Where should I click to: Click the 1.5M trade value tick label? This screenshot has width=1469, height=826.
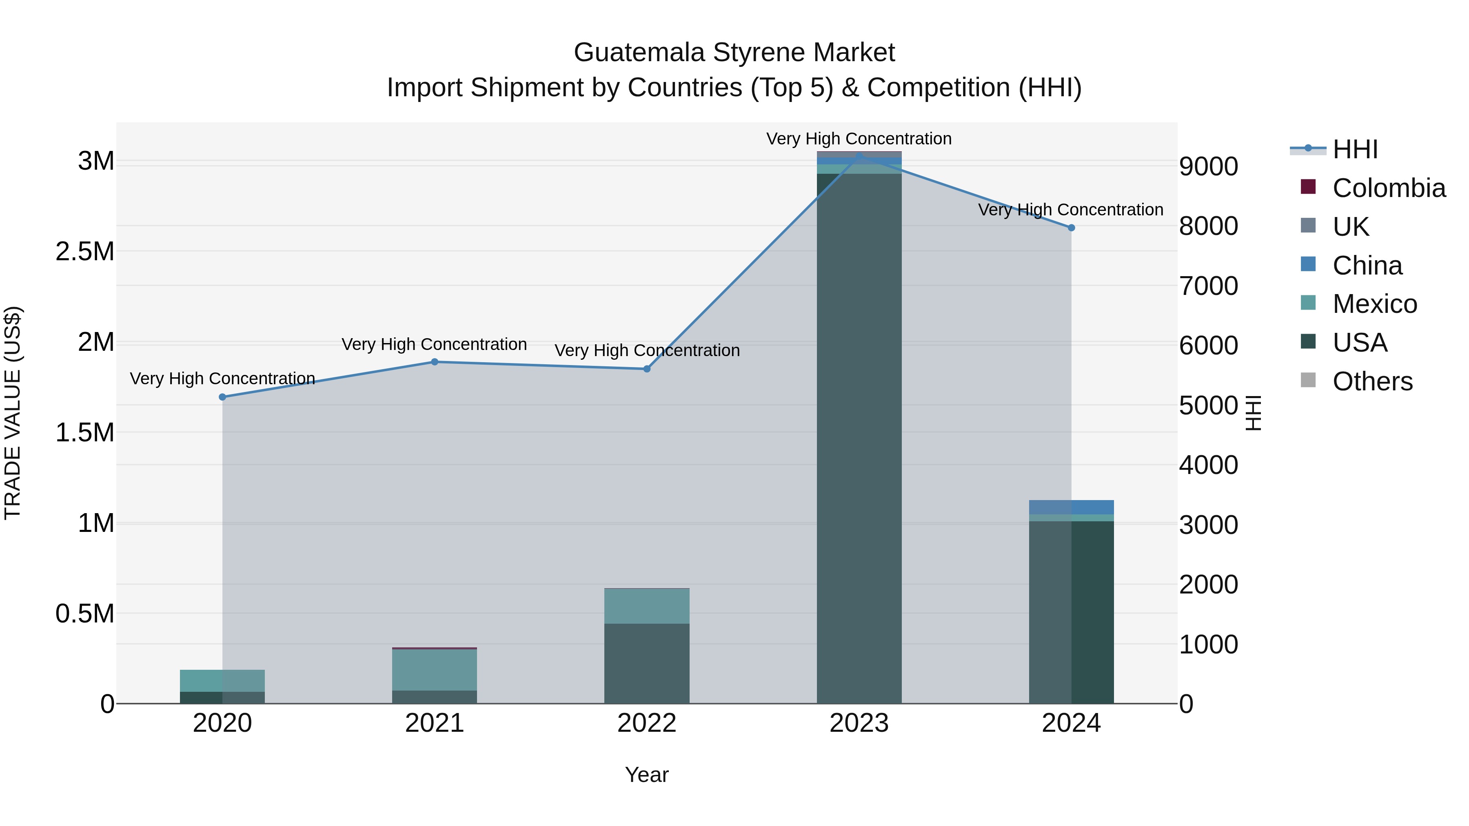tap(85, 433)
